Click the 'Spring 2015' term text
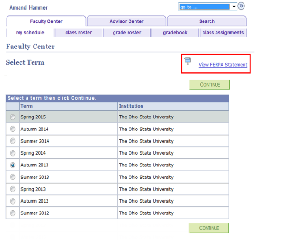The image size is (298, 240). coord(33,117)
